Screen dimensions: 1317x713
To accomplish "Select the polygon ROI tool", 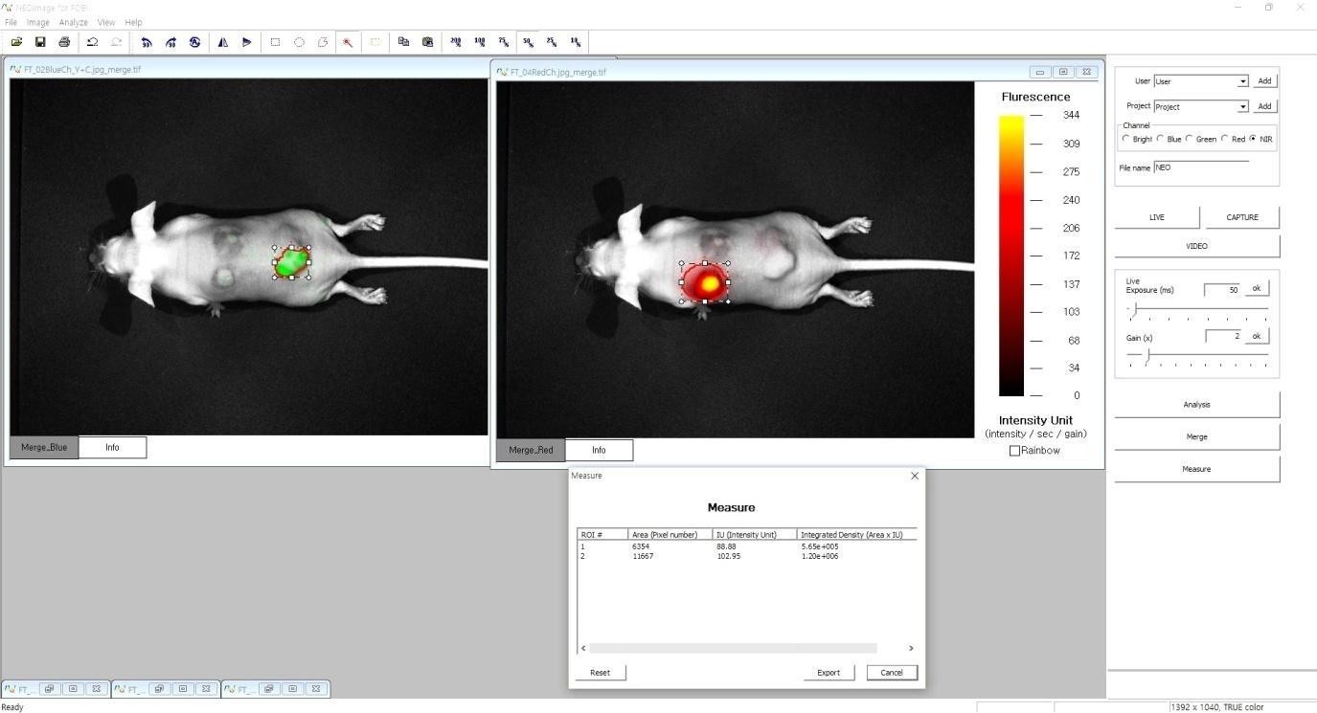I will (323, 42).
